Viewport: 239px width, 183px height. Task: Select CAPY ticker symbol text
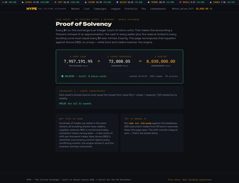[x=60, y=2]
